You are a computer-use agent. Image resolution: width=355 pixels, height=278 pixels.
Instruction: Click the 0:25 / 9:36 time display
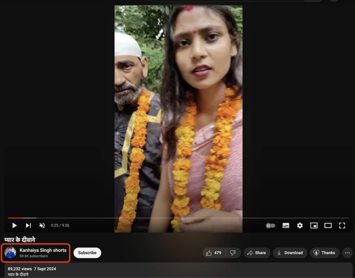tap(60, 225)
